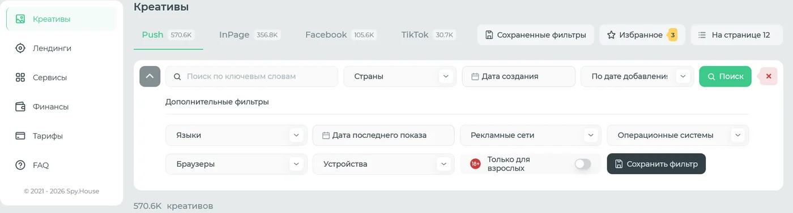Collapse the filters panel with chevron button
793x213 pixels.
150,76
